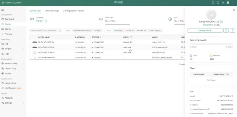Select the All (4) health filter

[109, 31]
